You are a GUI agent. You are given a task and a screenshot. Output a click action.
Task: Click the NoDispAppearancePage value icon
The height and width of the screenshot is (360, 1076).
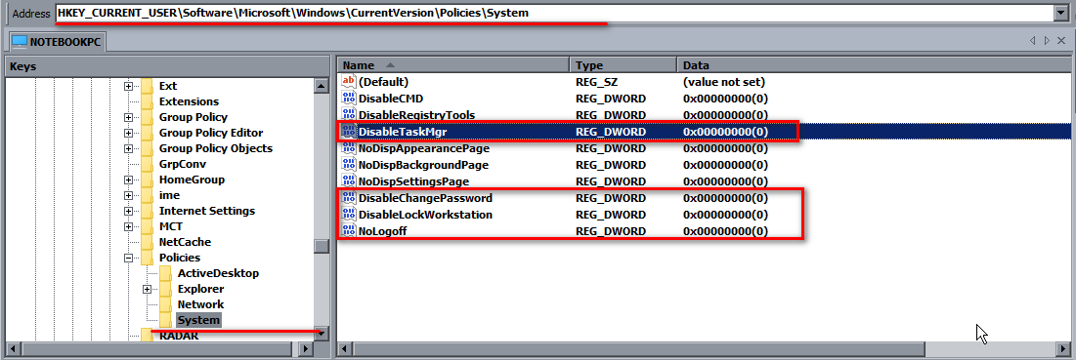[349, 148]
